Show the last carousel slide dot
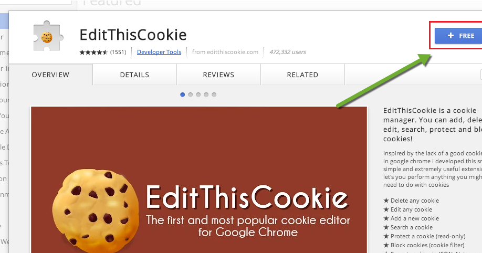Screen dimensions: 482x253 pyautogui.click(x=214, y=94)
